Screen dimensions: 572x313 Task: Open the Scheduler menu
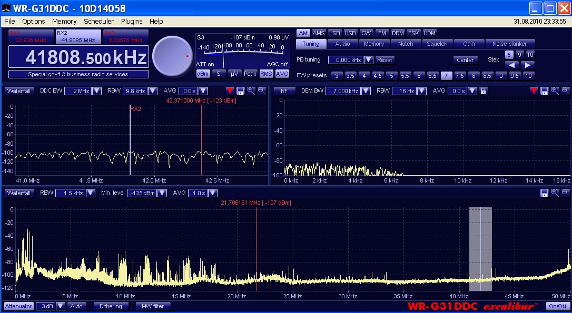(x=99, y=22)
